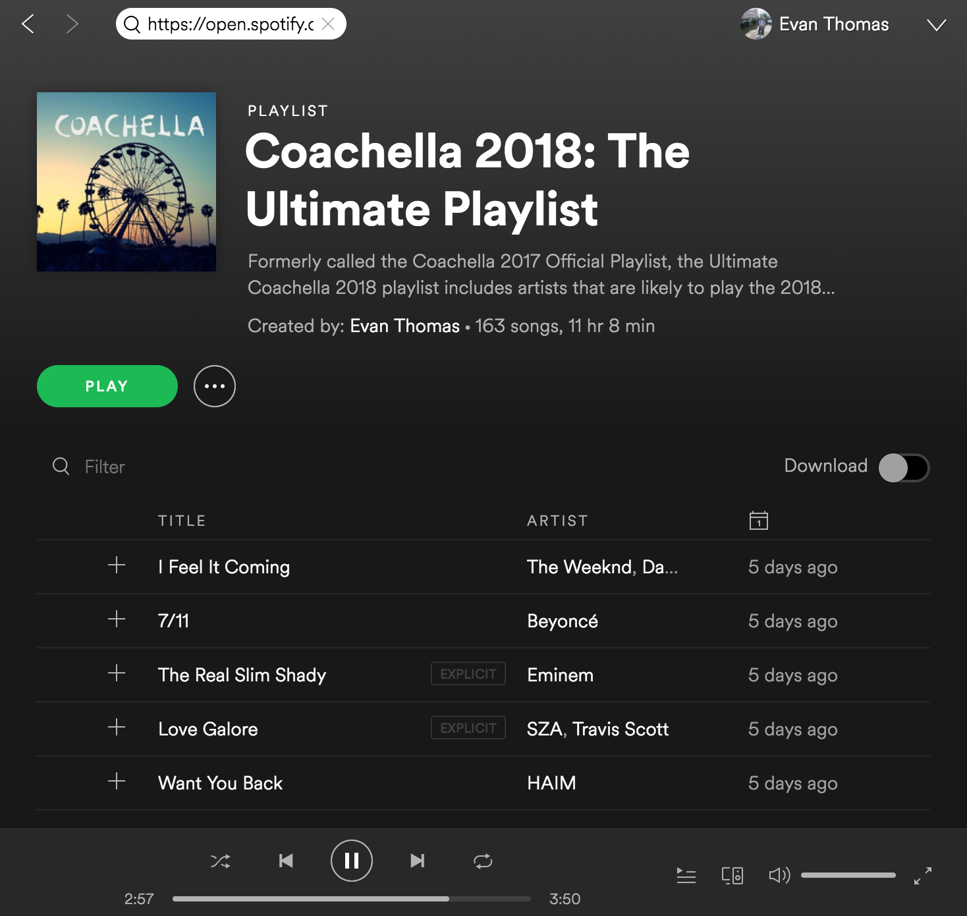This screenshot has height=916, width=967.
Task: Open the three-dot more options menu
Action: click(x=215, y=386)
